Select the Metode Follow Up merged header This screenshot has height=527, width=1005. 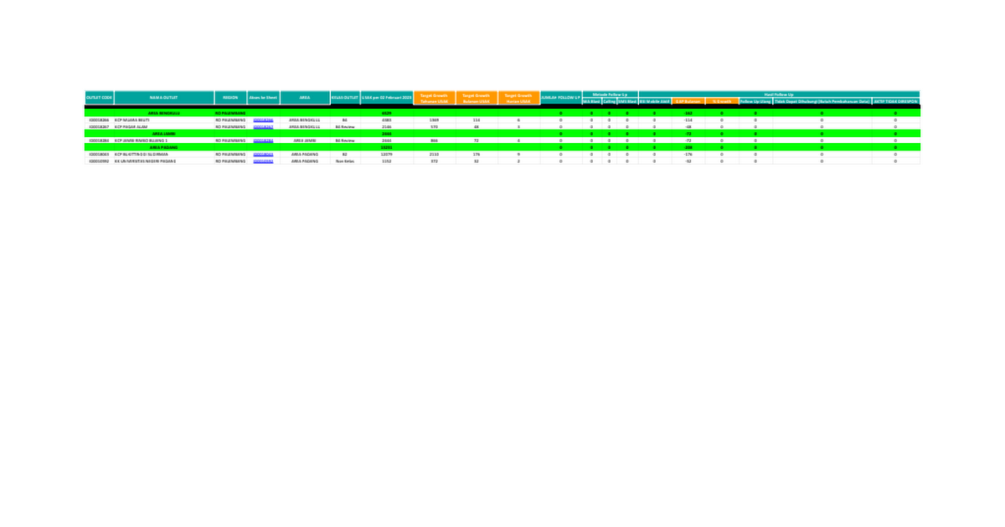[610, 94]
